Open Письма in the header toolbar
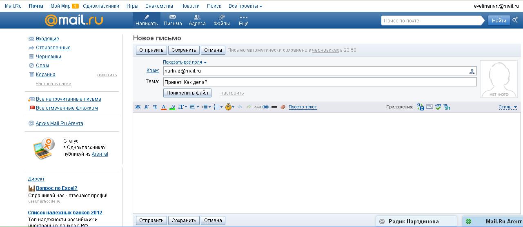Viewport: 523px width, 227px height. pos(173,20)
